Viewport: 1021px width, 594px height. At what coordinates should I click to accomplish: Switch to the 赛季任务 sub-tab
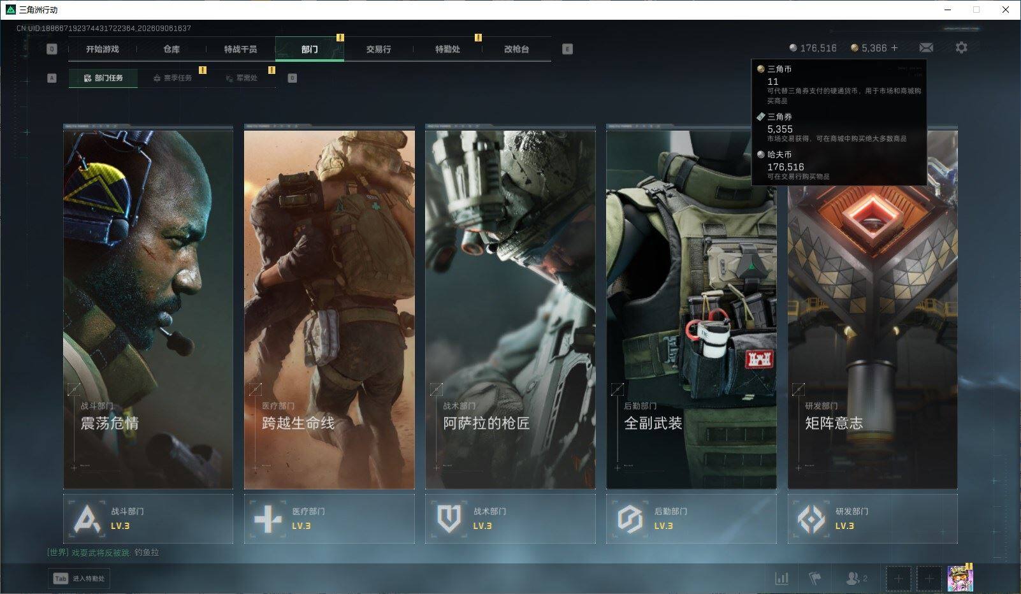pos(172,78)
